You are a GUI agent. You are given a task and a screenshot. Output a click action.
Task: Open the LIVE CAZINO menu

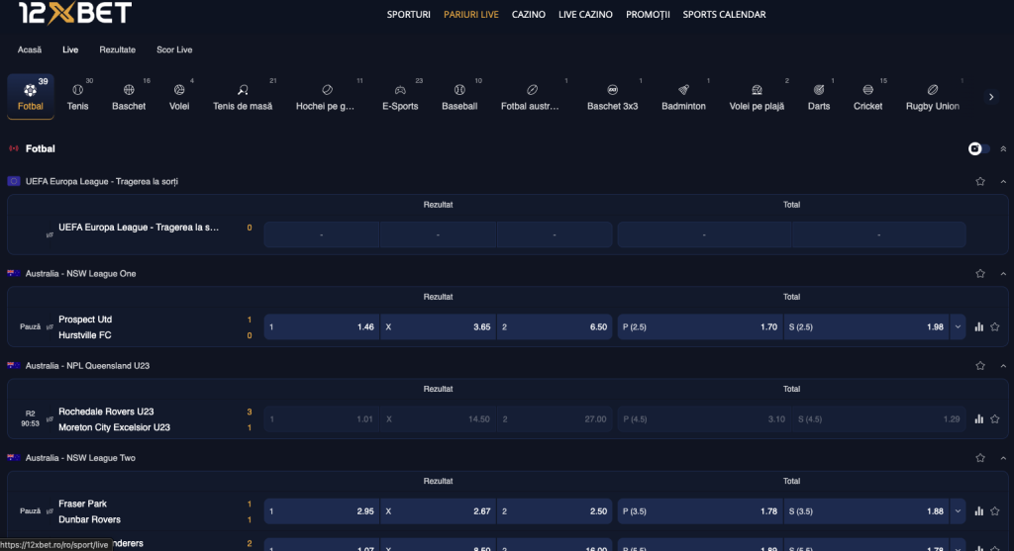pyautogui.click(x=585, y=14)
